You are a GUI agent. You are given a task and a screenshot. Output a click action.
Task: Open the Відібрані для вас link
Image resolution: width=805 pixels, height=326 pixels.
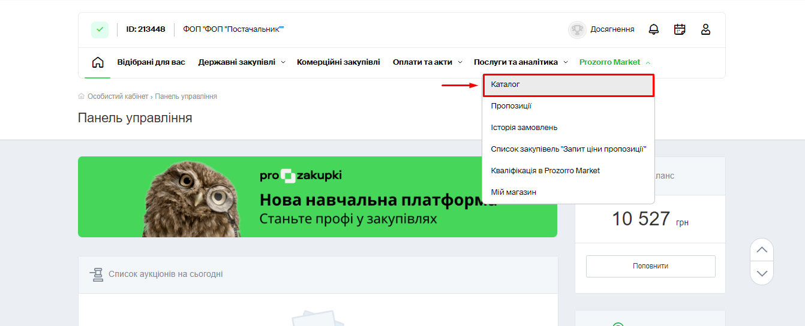[151, 62]
